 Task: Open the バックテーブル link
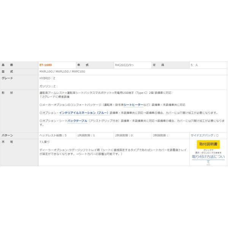(x=77, y=121)
